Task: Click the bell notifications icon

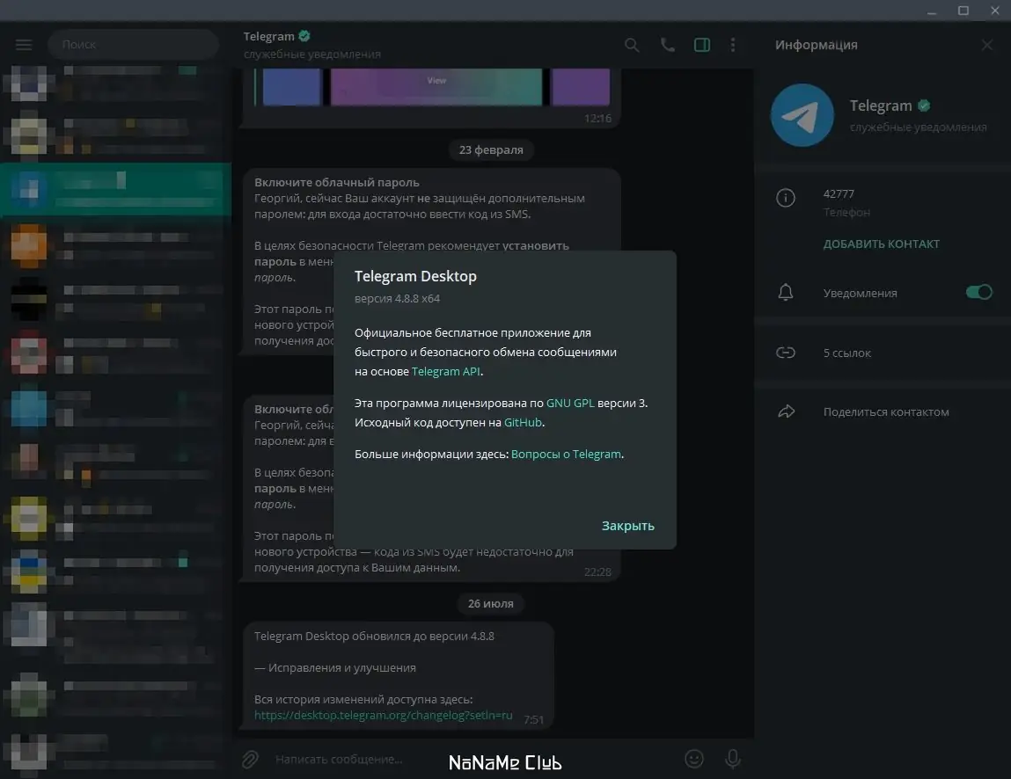Action: pos(786,293)
